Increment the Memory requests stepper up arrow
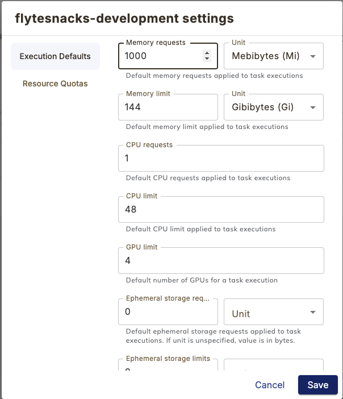The image size is (343, 399). (207, 53)
